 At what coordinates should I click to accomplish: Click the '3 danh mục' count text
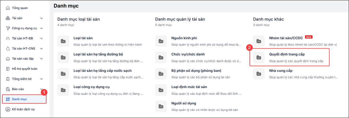[261, 25]
